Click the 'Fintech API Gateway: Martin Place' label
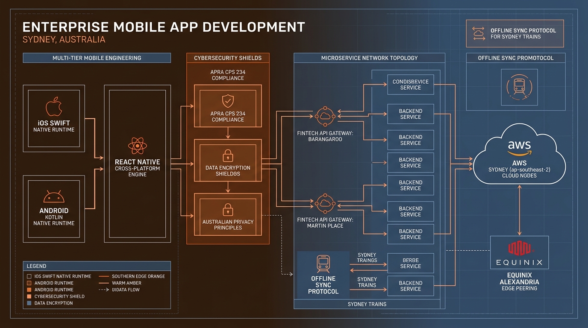The height and width of the screenshot is (328, 588). click(325, 223)
